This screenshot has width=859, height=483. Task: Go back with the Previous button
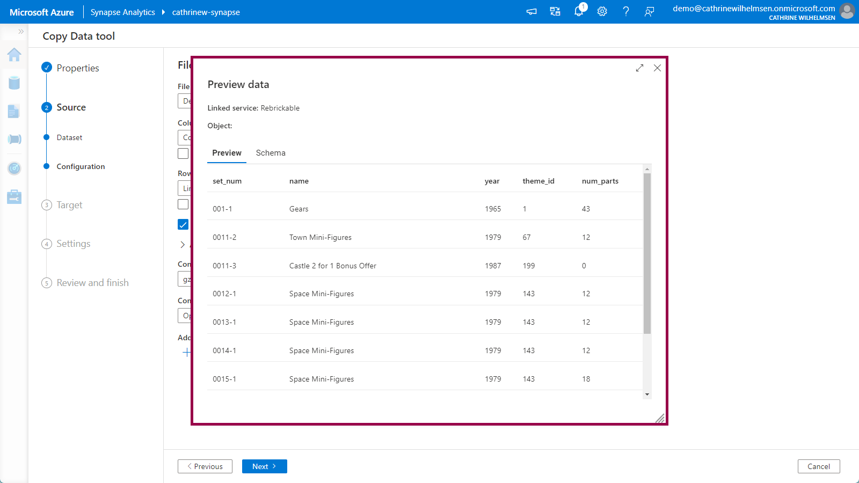click(205, 466)
